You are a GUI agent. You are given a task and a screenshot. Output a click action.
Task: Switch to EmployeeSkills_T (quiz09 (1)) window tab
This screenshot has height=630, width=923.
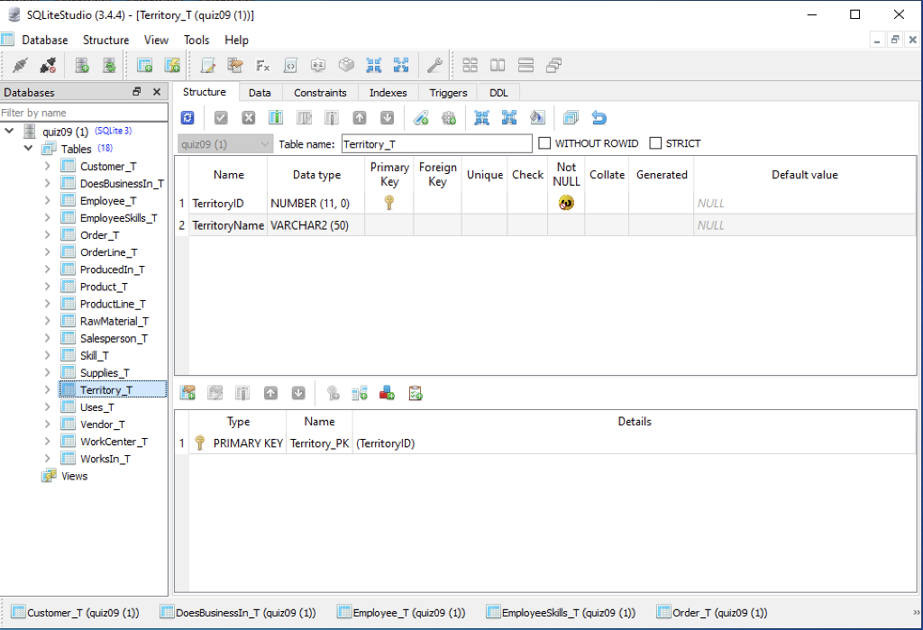tap(562, 612)
